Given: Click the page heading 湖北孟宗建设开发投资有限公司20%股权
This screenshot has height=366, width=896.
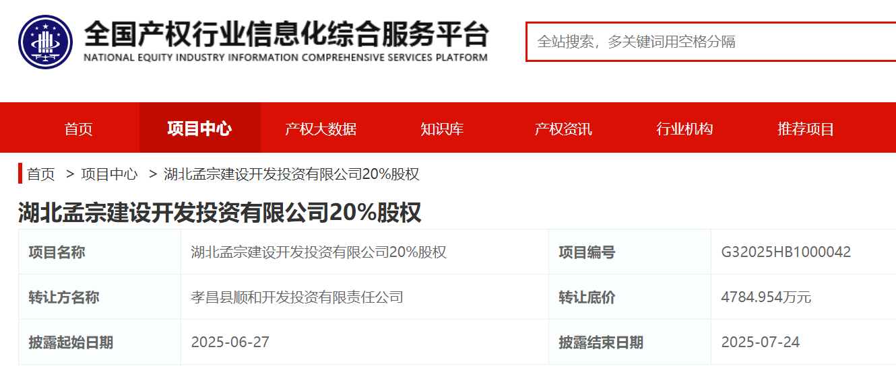Looking at the screenshot, I should click(220, 213).
